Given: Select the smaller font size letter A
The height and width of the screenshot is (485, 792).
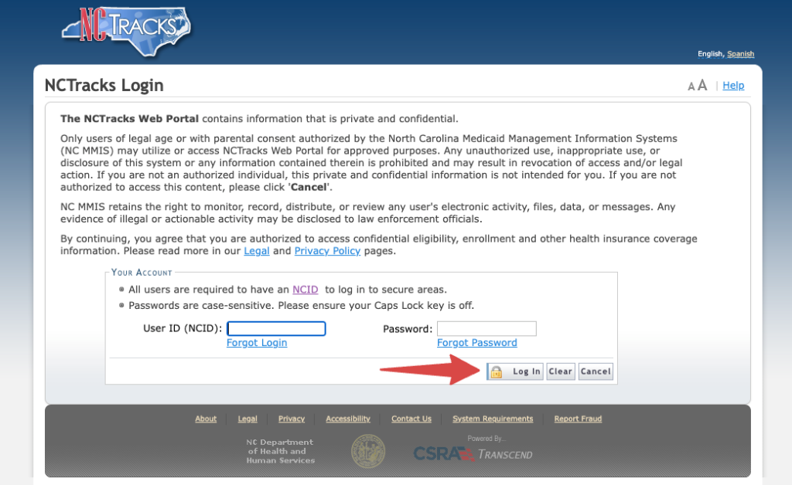Looking at the screenshot, I should coord(691,86).
